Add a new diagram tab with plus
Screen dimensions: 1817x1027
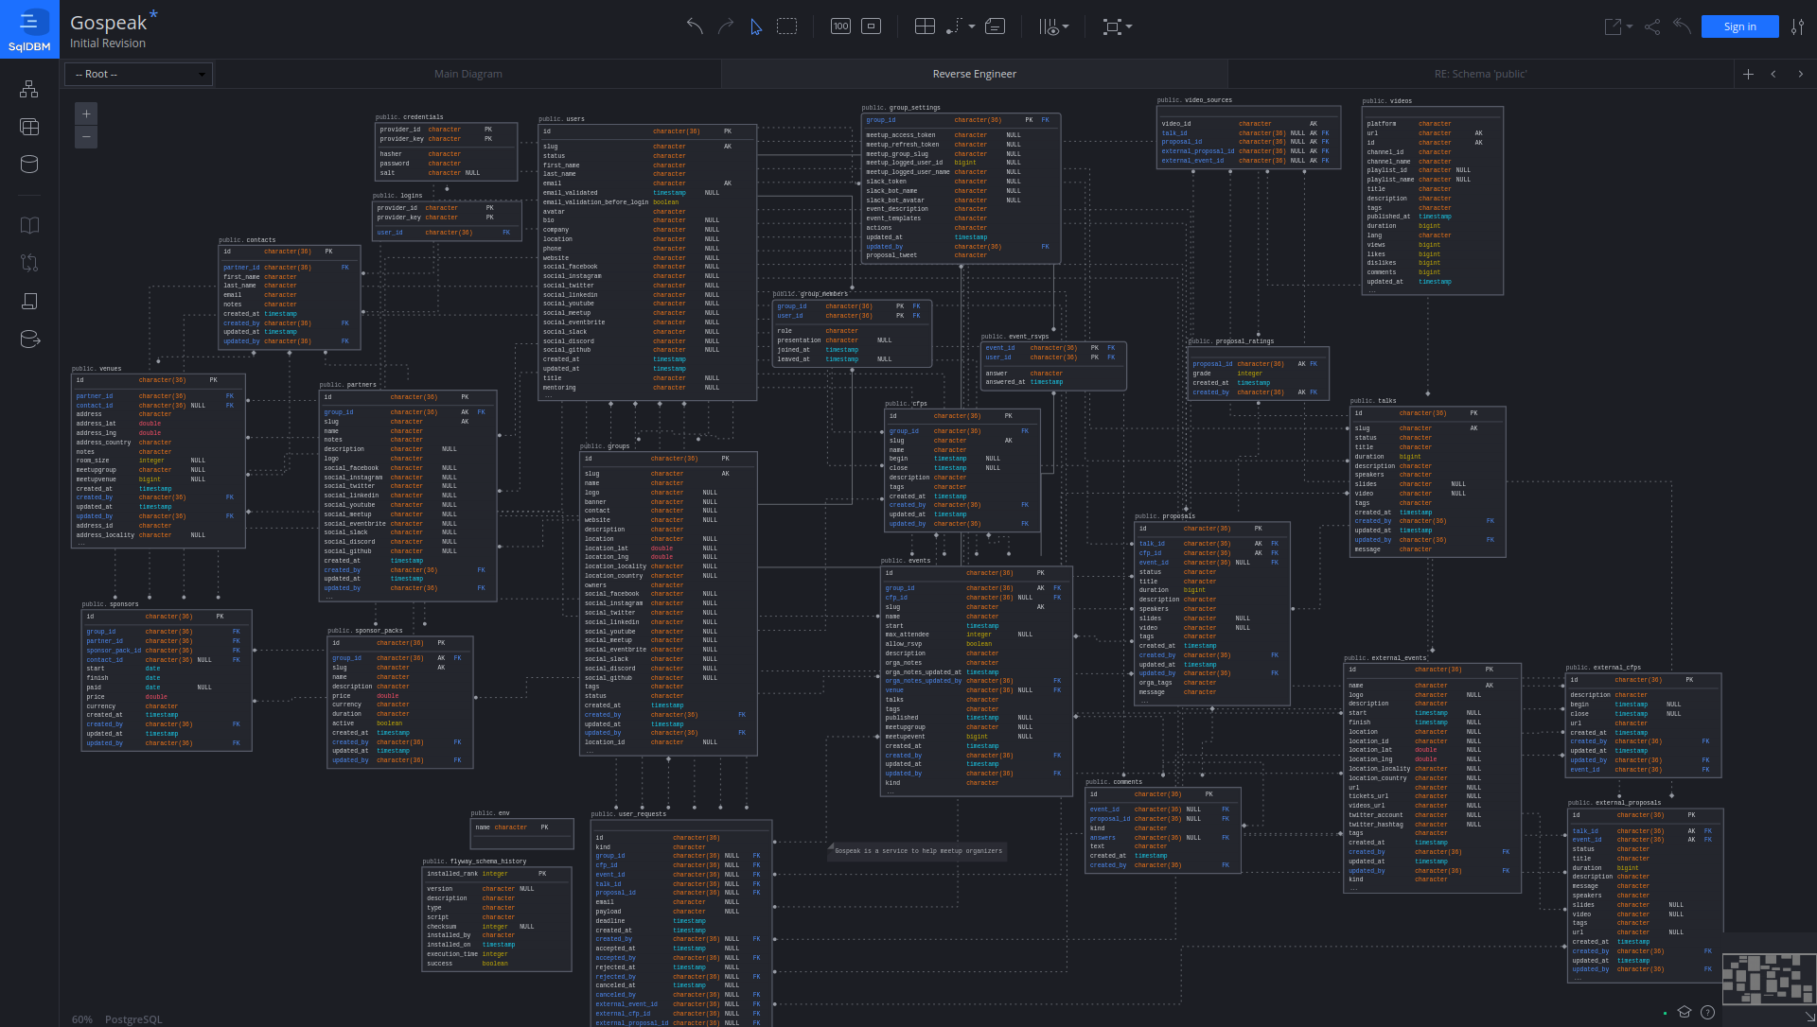pyautogui.click(x=1748, y=74)
